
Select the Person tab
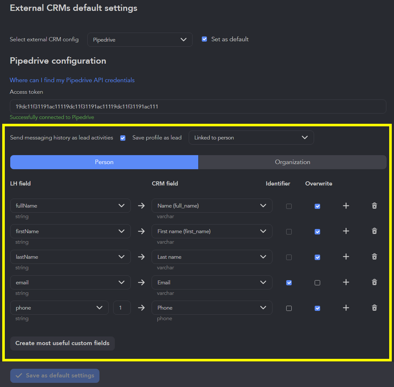pos(104,162)
